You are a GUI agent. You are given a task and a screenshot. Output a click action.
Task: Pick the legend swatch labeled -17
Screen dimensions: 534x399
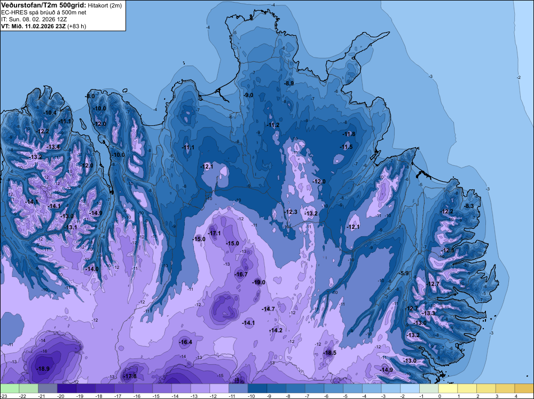pyautogui.click(x=124, y=388)
